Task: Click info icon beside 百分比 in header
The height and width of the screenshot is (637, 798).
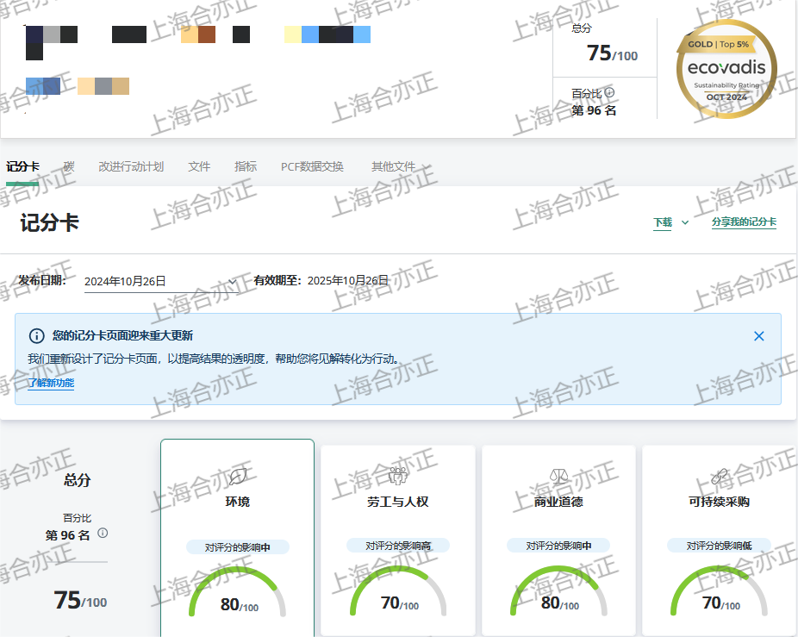Action: (609, 93)
